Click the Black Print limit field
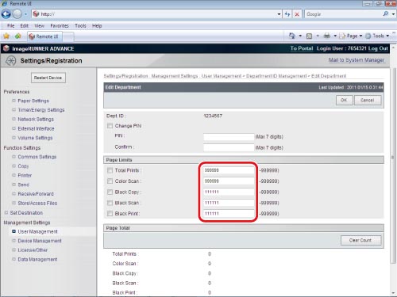This screenshot has height=297, width=397. (229, 214)
